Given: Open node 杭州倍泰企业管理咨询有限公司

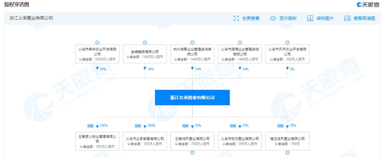Looking at the screenshot, I should pyautogui.click(x=192, y=54).
